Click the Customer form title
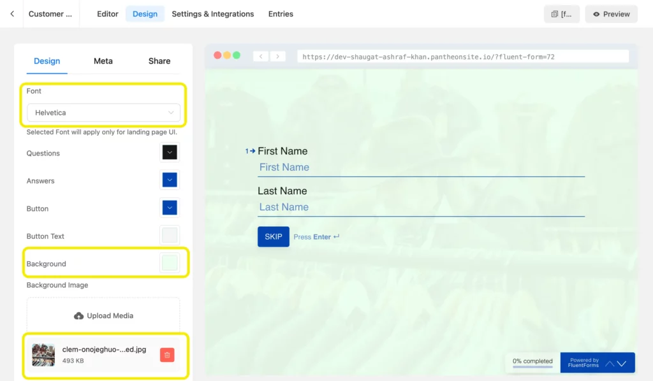Screen dimensions: 653x381 pos(50,14)
